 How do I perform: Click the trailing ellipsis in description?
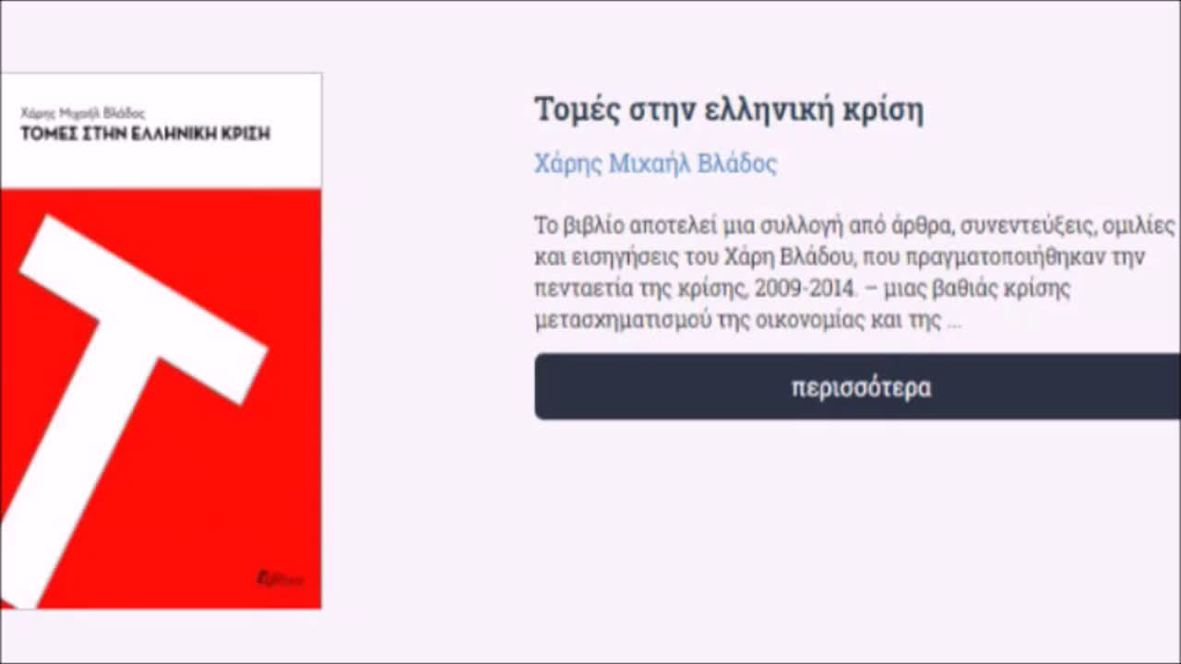[954, 321]
